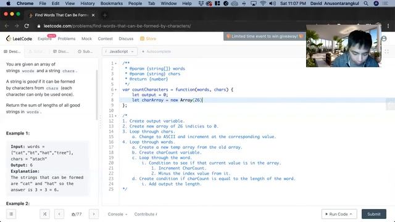Go to the next problem
The image size is (395, 222).
94,214
